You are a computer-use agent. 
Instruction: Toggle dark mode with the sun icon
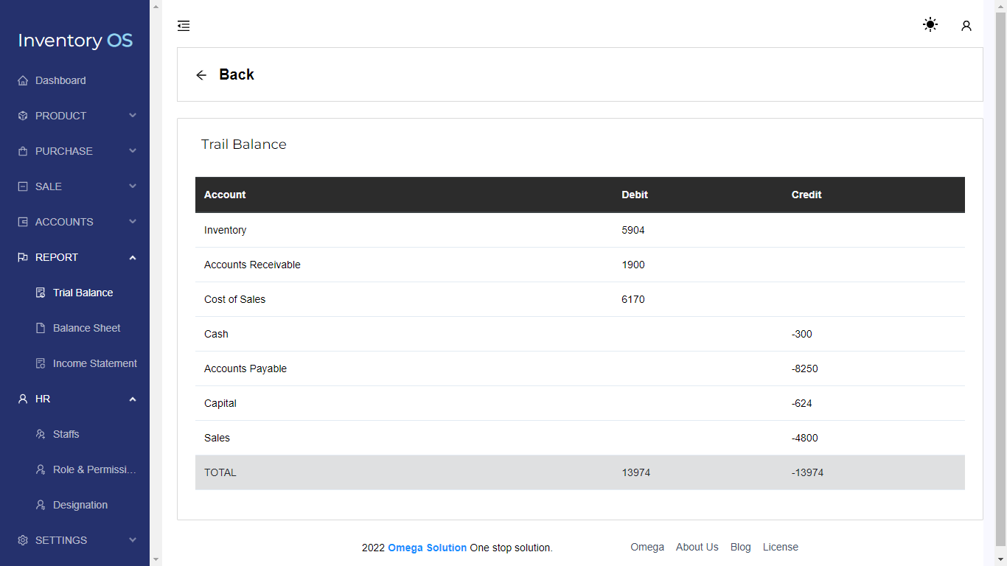click(930, 24)
